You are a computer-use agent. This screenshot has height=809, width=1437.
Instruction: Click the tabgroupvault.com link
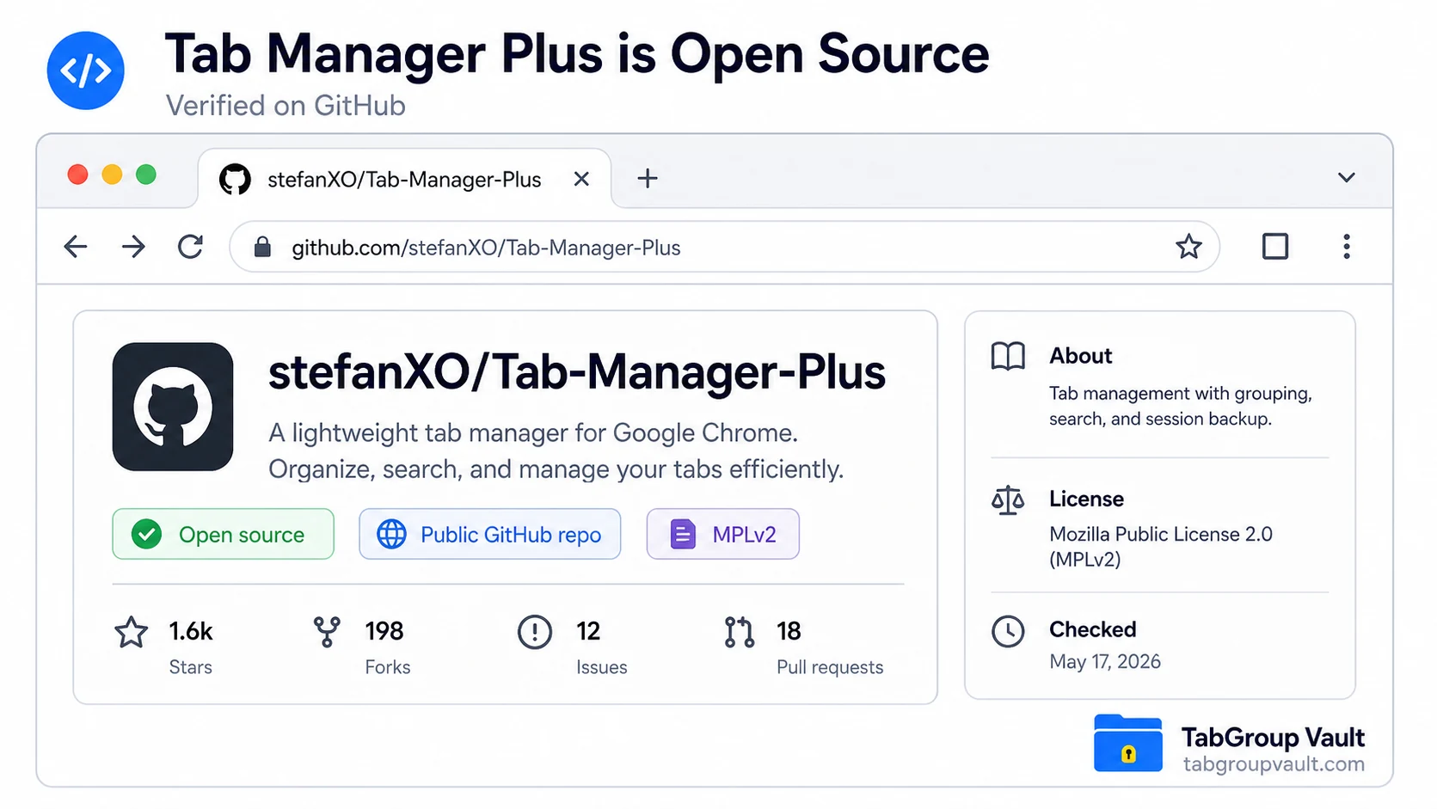[1274, 764]
